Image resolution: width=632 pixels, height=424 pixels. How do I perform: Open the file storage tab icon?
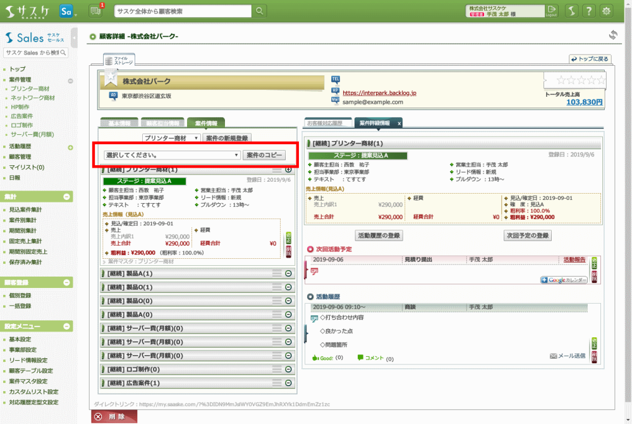(x=119, y=61)
